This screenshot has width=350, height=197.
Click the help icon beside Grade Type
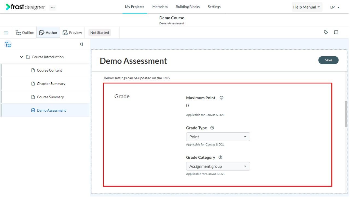coord(212,128)
